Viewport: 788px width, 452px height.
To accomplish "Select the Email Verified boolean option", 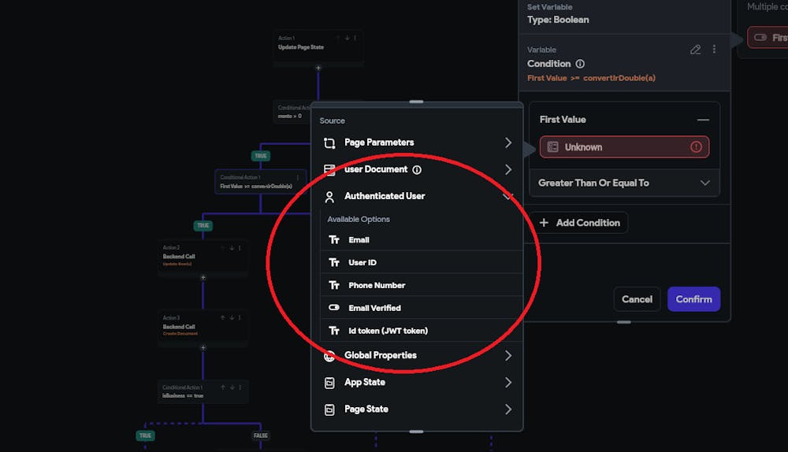I will pyautogui.click(x=374, y=308).
